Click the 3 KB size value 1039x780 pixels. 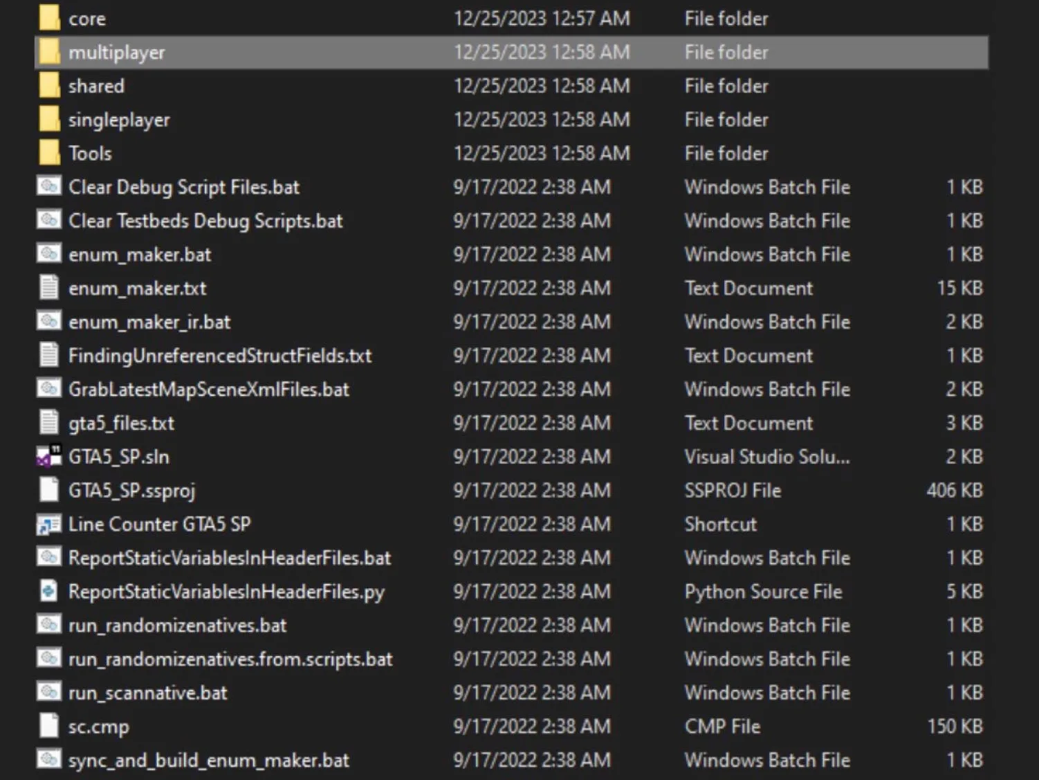coord(964,423)
